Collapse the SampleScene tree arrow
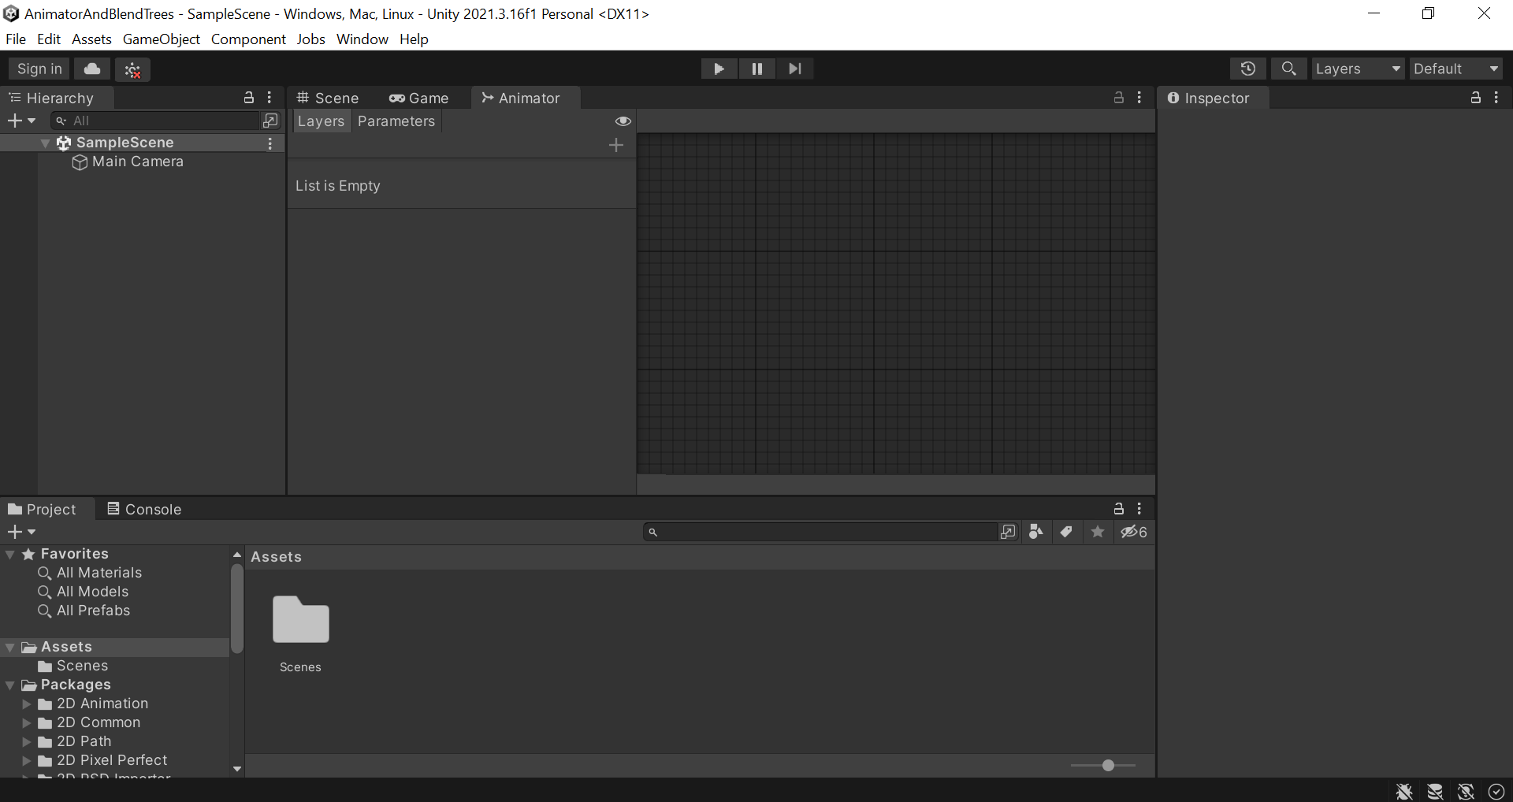The width and height of the screenshot is (1513, 802). coord(46,143)
